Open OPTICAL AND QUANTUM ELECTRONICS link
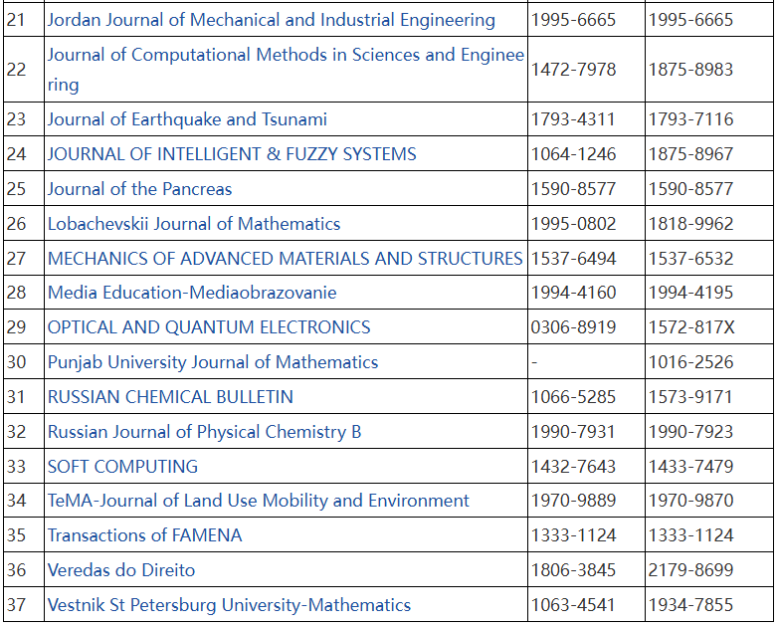This screenshot has width=778, height=627. (209, 327)
